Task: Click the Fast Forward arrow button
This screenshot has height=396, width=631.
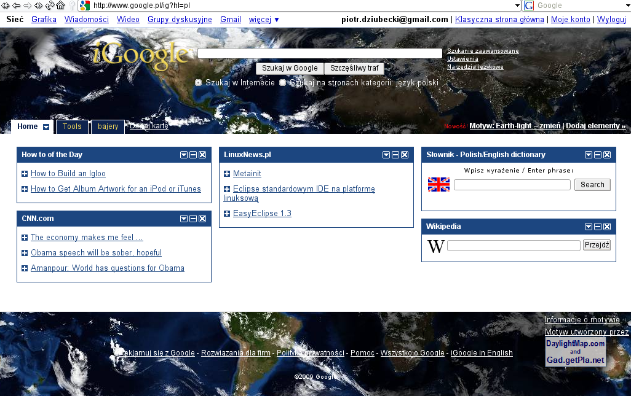Action: (x=38, y=6)
